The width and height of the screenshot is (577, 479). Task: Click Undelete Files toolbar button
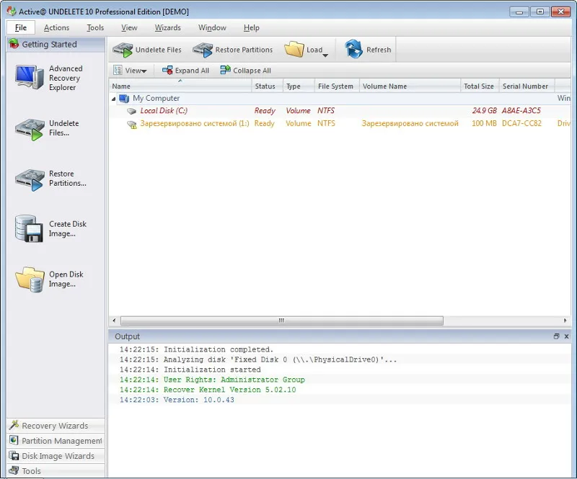[147, 50]
